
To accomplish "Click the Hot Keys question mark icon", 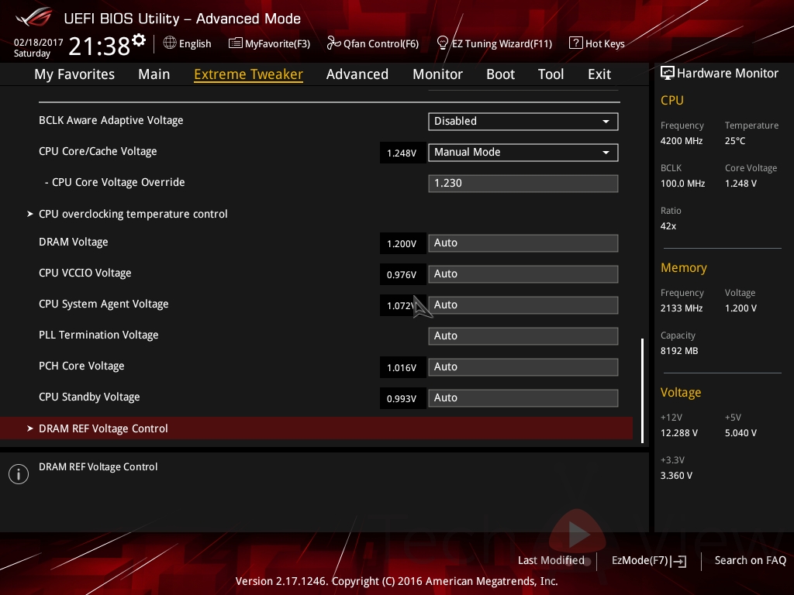I will 576,43.
